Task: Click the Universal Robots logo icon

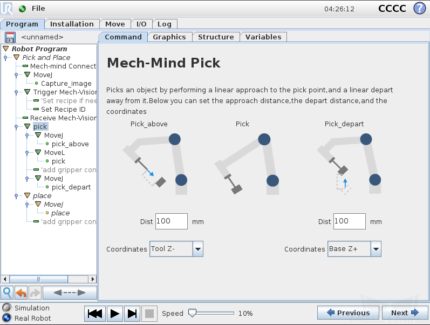Action: click(x=6, y=8)
